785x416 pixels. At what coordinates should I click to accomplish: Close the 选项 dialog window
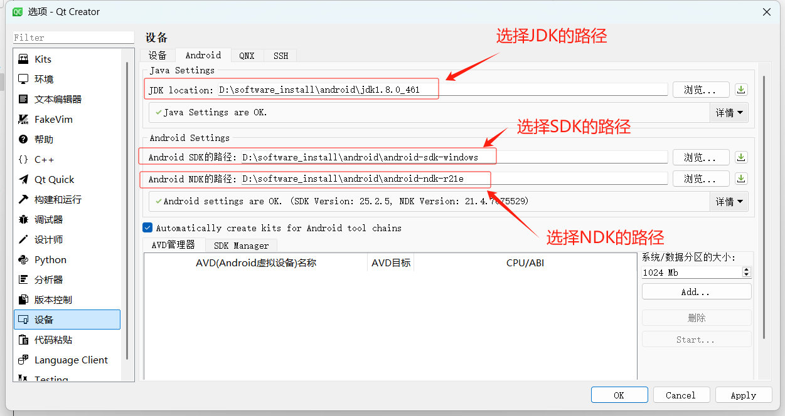767,11
